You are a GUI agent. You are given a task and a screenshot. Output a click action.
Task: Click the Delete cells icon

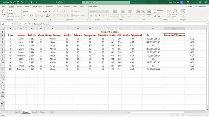143,11
